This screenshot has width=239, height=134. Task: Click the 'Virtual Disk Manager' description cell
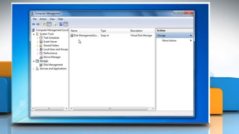141,35
